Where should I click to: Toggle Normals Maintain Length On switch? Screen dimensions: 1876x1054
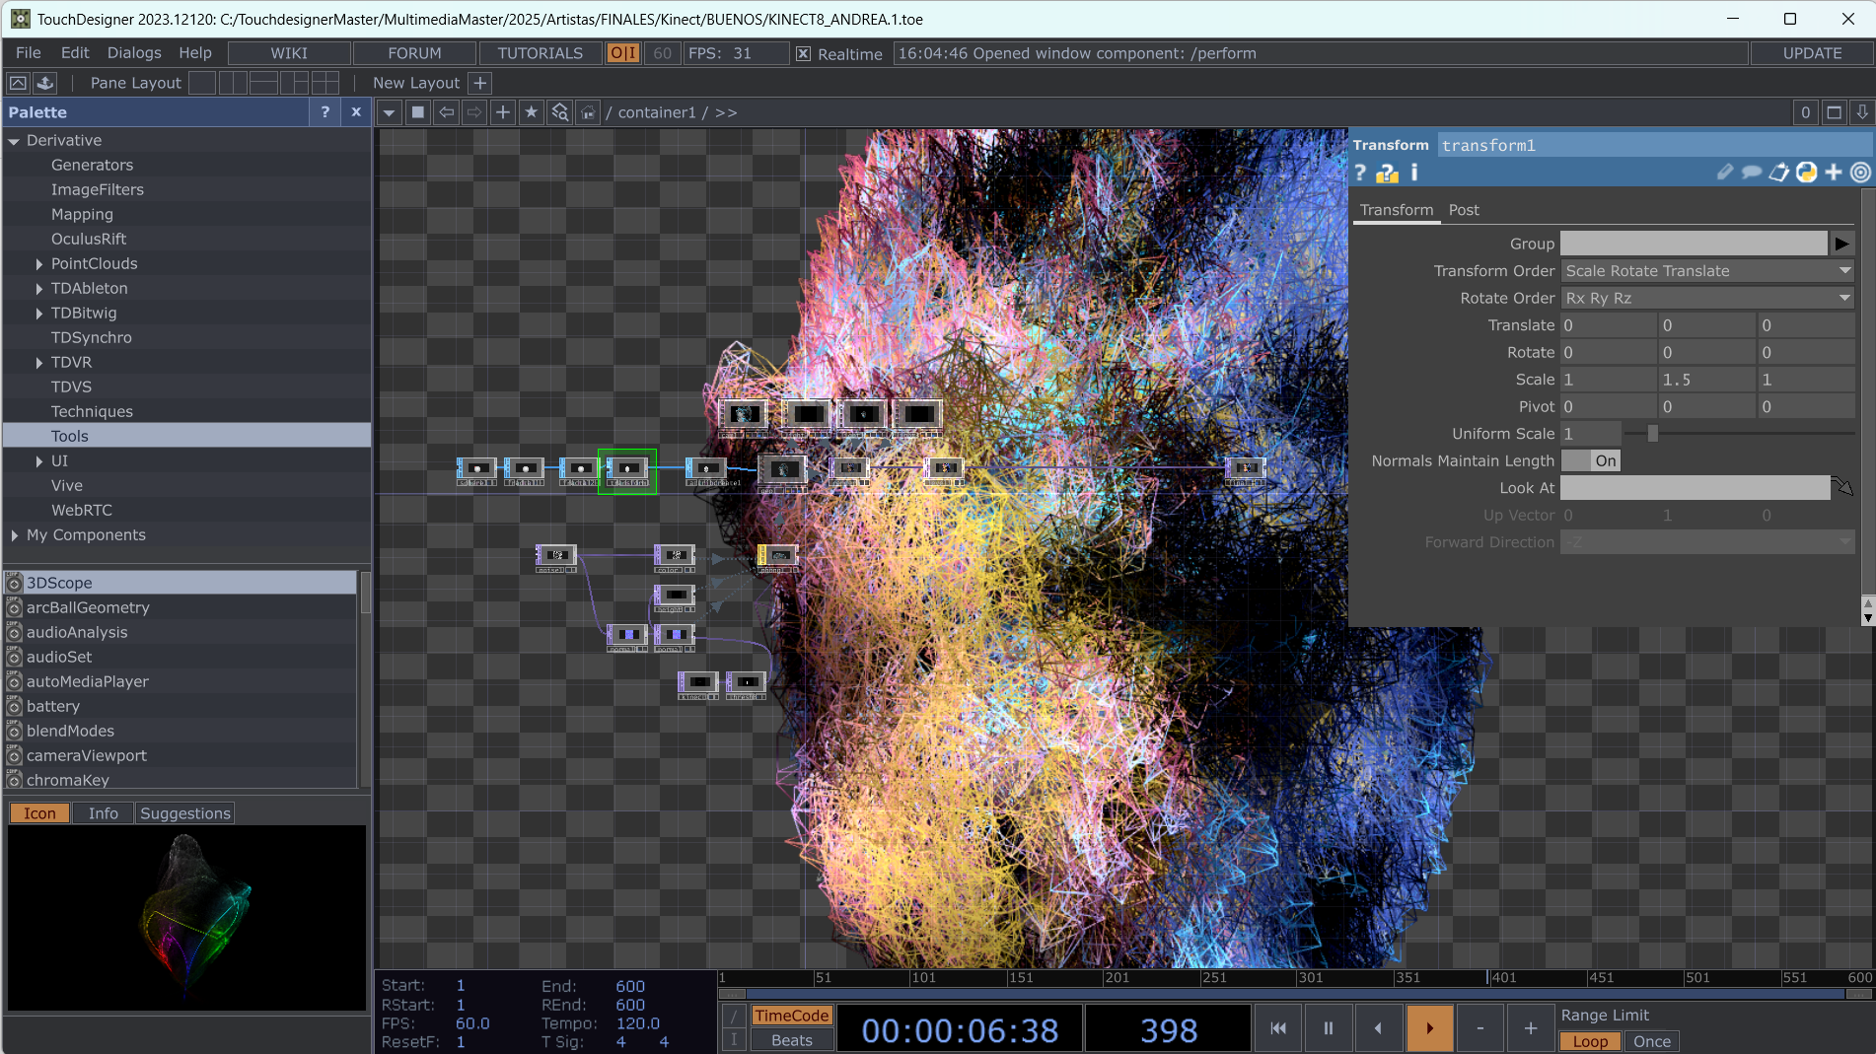[1591, 460]
